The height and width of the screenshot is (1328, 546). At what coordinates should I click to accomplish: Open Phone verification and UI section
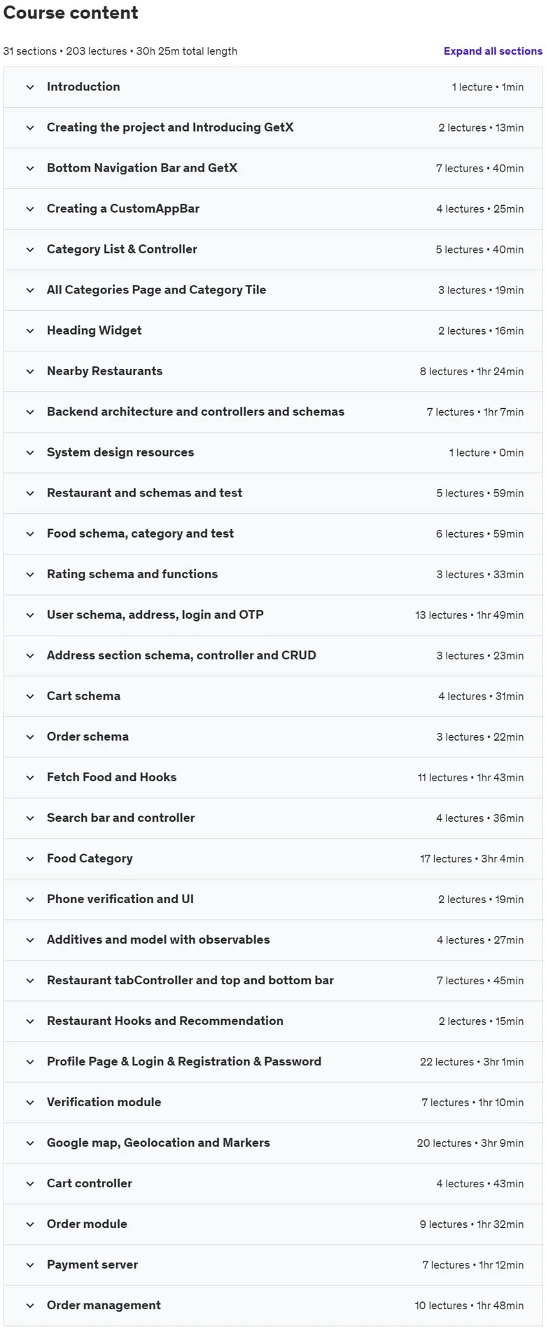(273, 899)
